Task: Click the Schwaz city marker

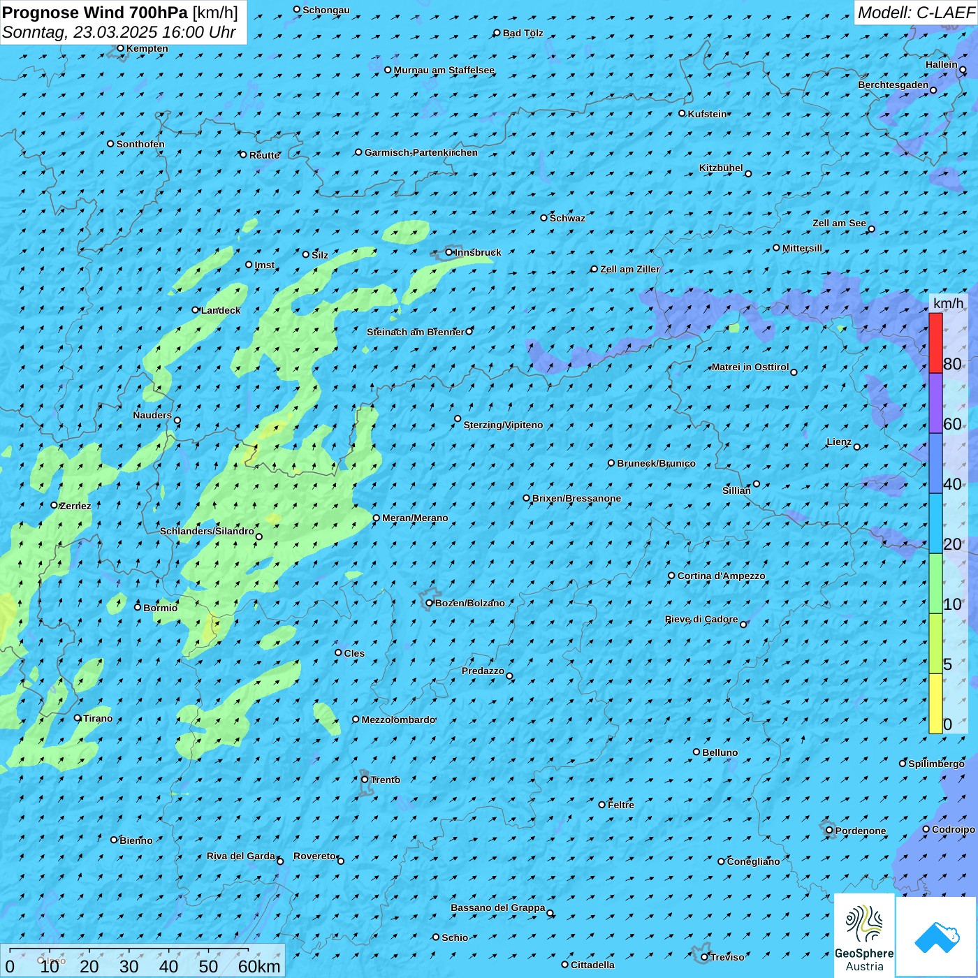Action: pos(544,217)
